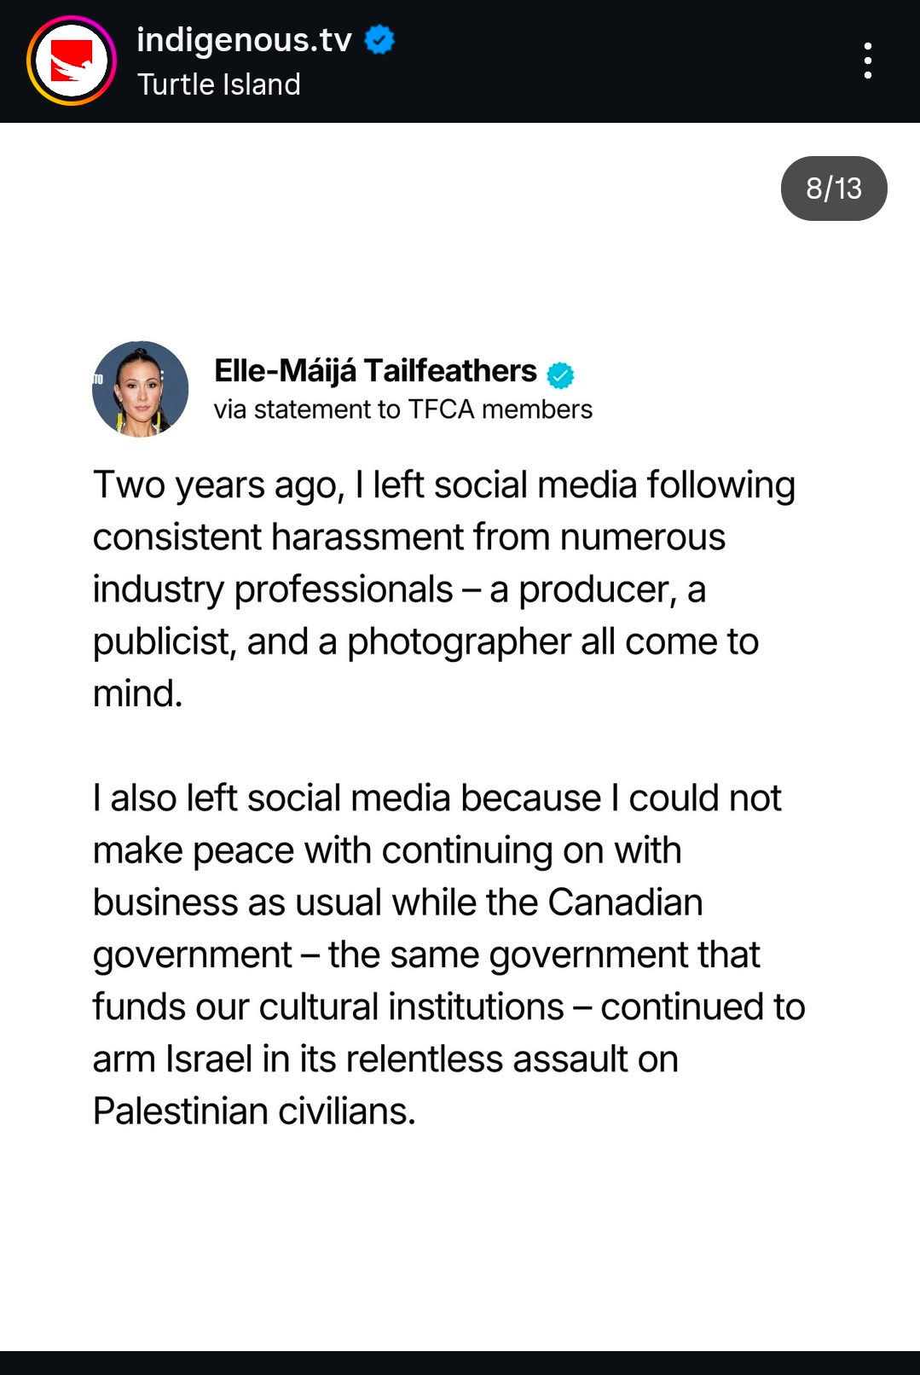Click the blue verified badge beside indigenous.tv
920x1375 pixels.
coord(379,40)
